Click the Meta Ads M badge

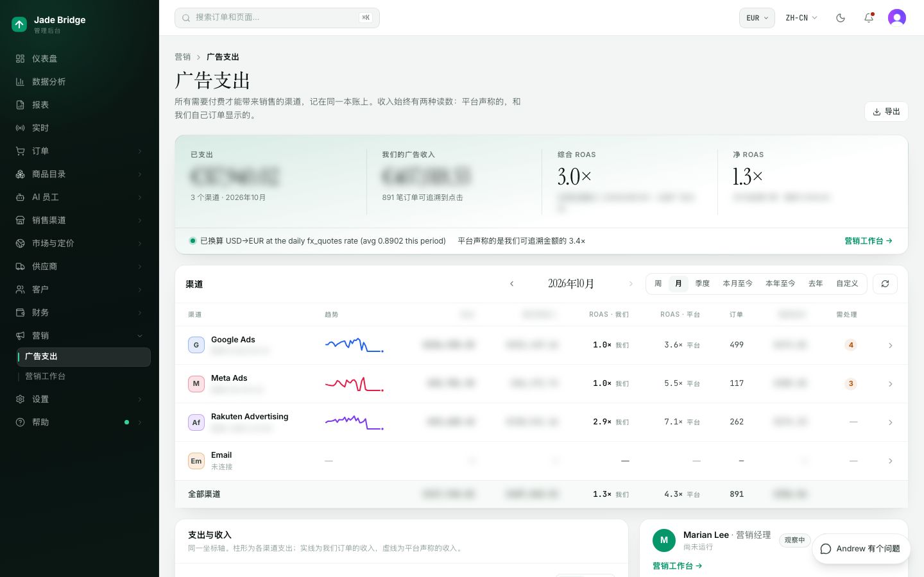pos(196,383)
